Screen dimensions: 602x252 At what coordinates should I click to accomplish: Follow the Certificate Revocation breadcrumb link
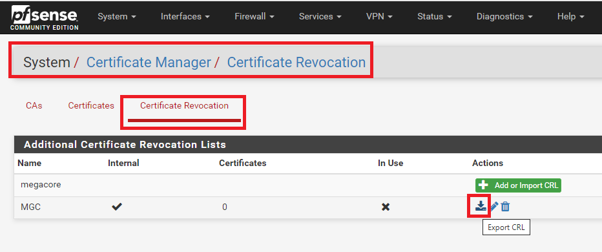pos(296,62)
